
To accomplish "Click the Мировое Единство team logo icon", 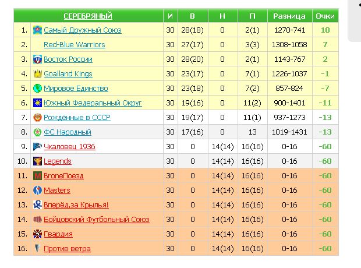I will [x=37, y=89].
